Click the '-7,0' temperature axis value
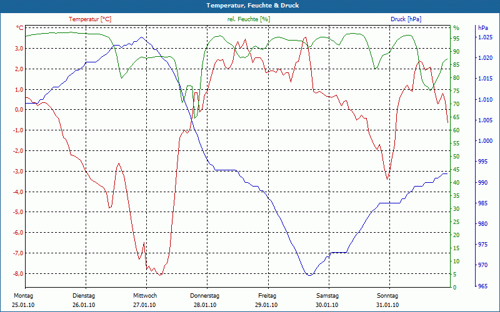The image size is (500, 312). 18,253
